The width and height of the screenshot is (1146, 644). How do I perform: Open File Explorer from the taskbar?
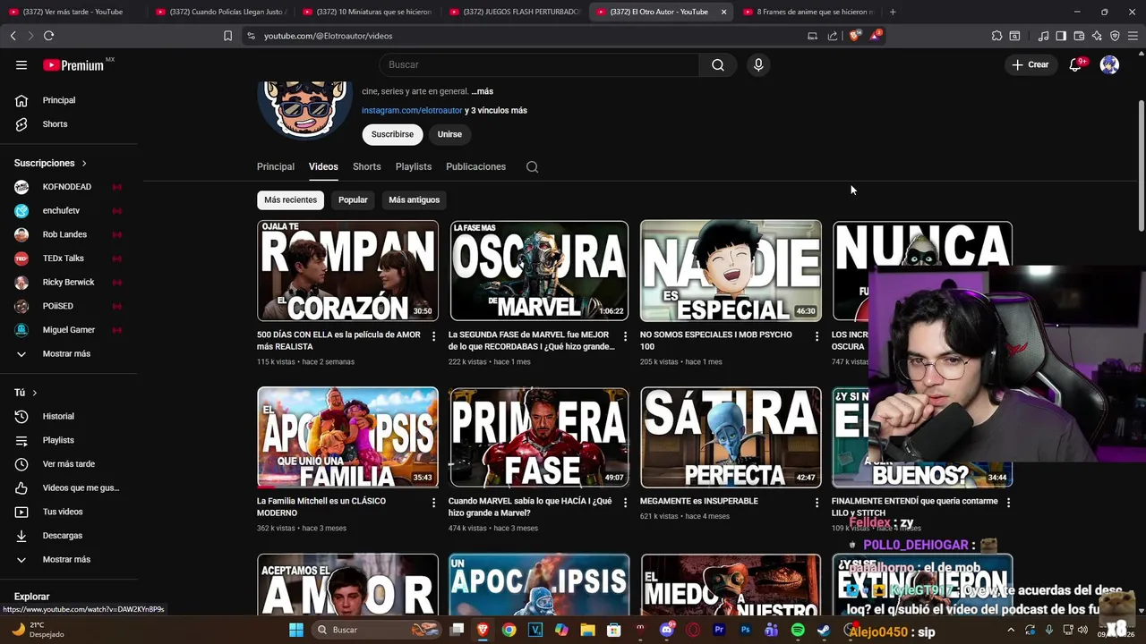point(588,630)
